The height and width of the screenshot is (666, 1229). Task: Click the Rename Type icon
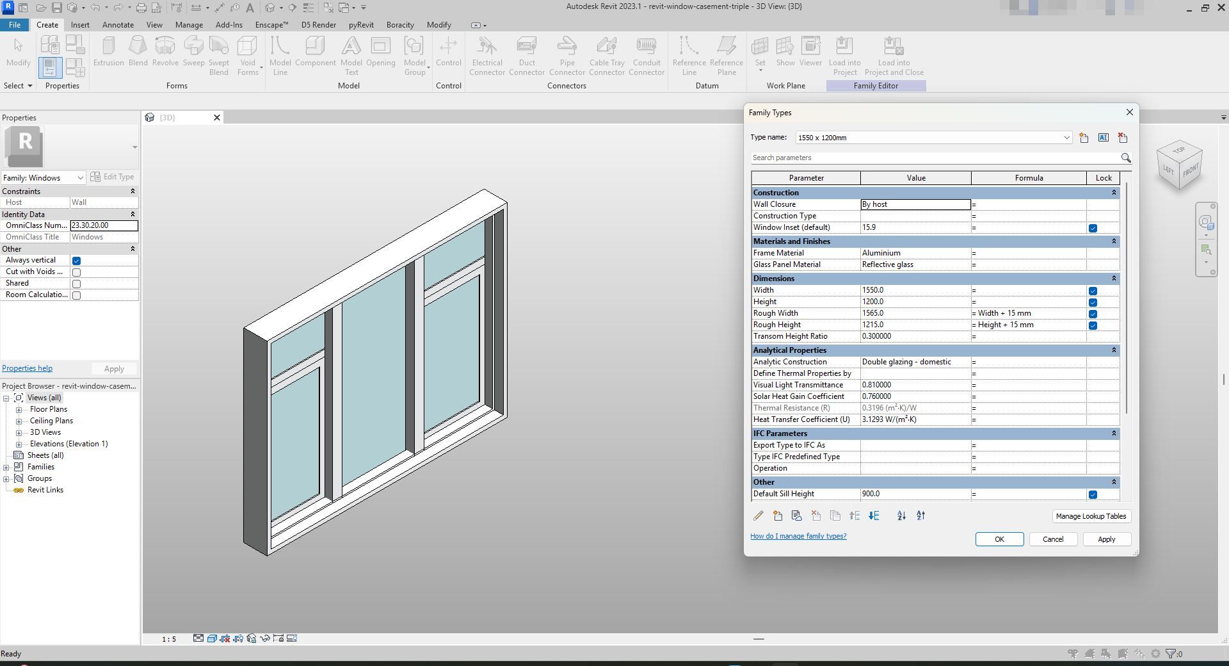coord(1103,138)
